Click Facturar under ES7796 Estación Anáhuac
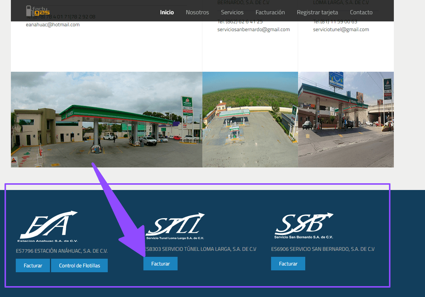 tap(33, 265)
